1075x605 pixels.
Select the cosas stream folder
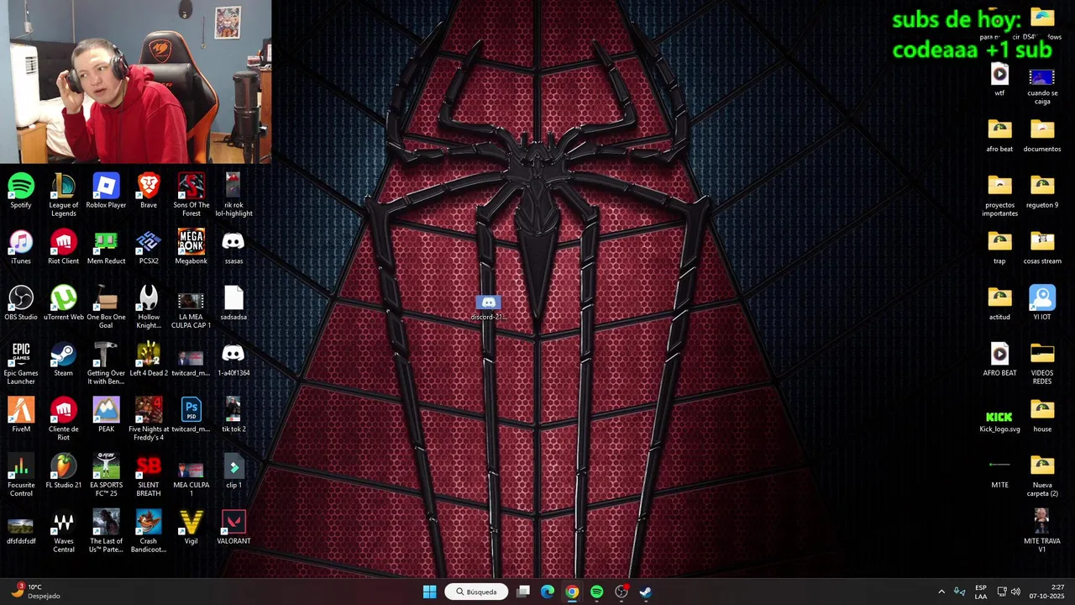pyautogui.click(x=1042, y=247)
